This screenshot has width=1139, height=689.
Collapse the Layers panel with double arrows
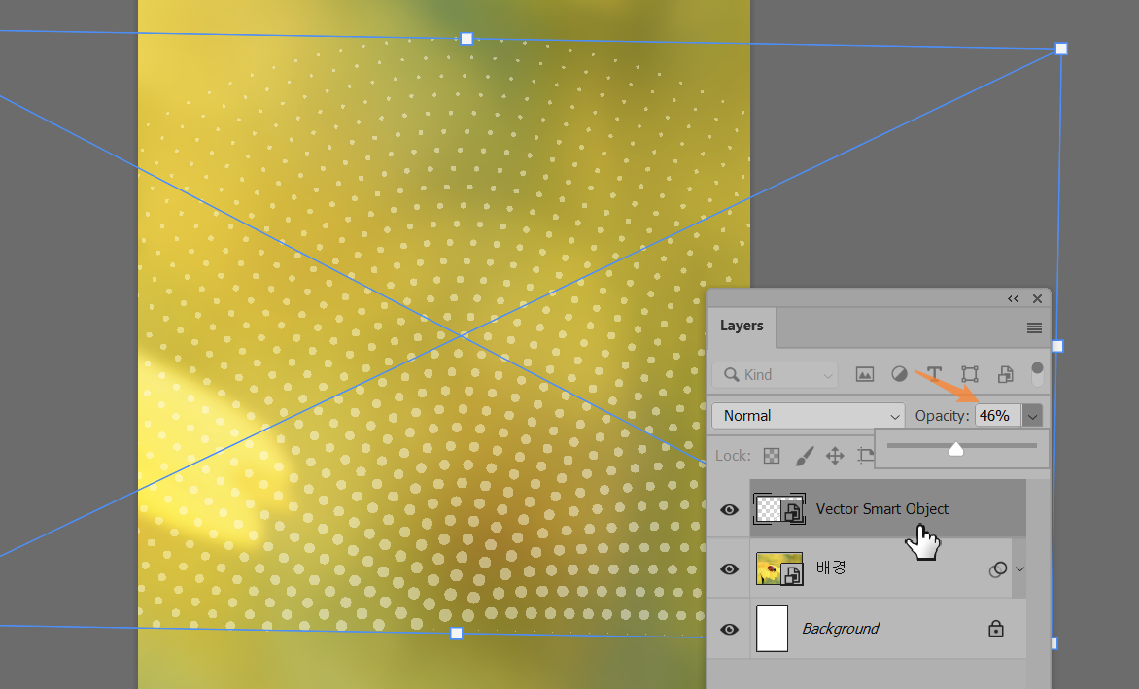pos(1013,299)
